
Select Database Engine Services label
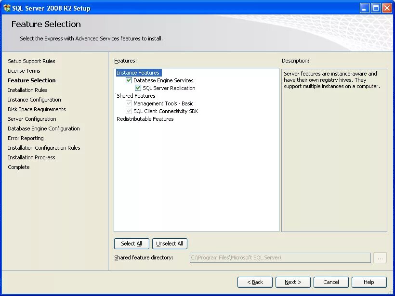[163, 80]
